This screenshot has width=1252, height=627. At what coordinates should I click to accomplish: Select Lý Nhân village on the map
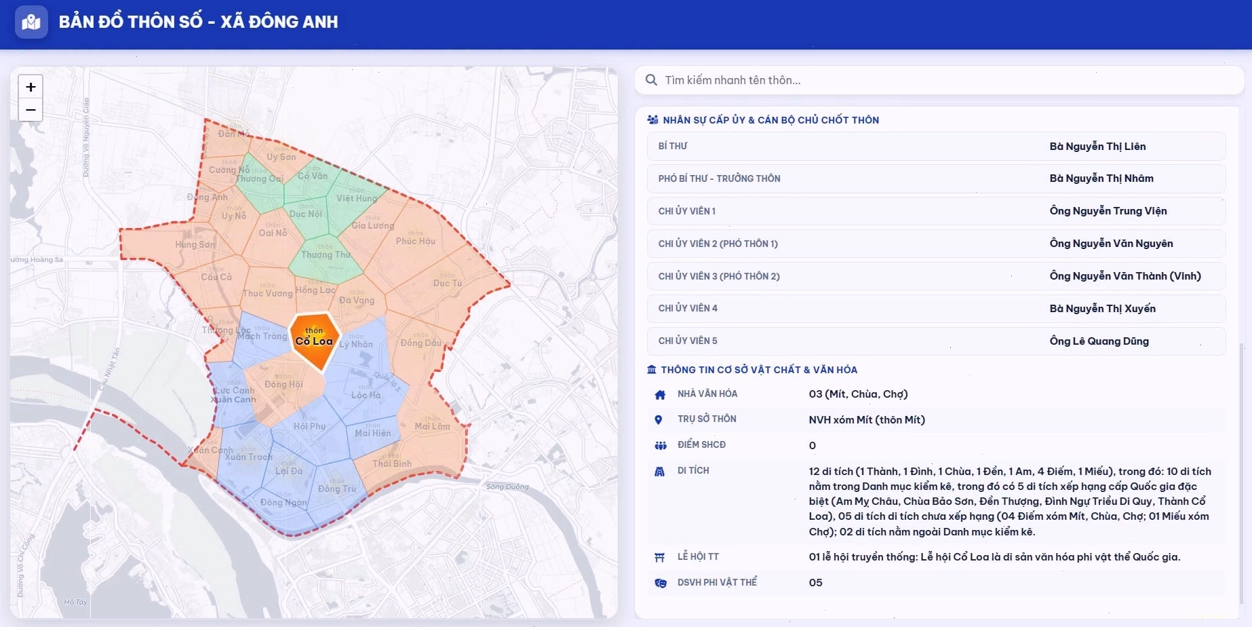click(356, 344)
